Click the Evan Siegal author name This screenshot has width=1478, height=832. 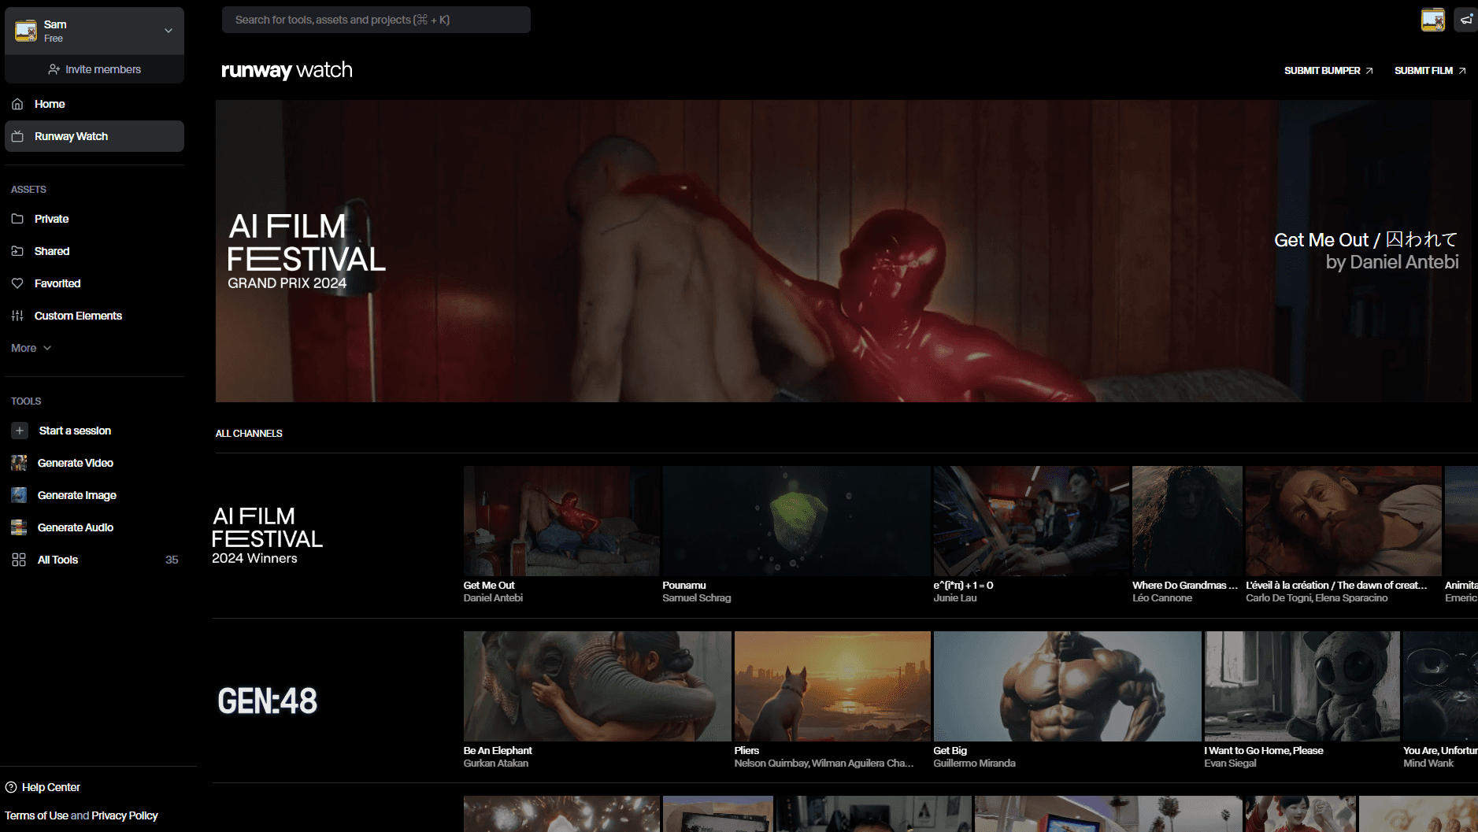point(1230,764)
